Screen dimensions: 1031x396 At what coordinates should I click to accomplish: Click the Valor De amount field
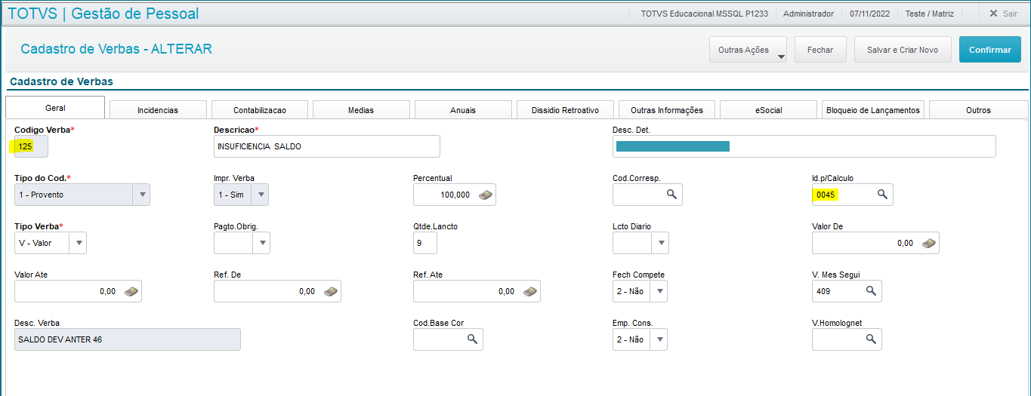[875, 243]
